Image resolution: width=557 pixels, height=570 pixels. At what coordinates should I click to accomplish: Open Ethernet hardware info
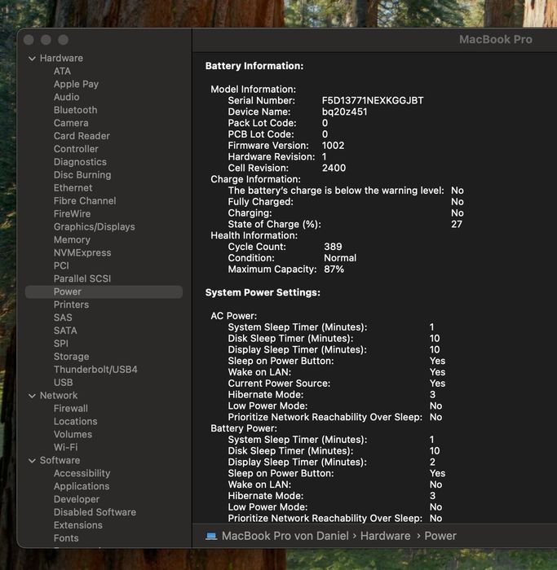click(73, 188)
